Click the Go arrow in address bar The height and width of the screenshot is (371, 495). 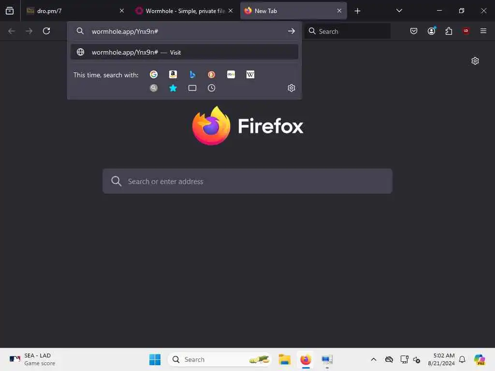291,31
